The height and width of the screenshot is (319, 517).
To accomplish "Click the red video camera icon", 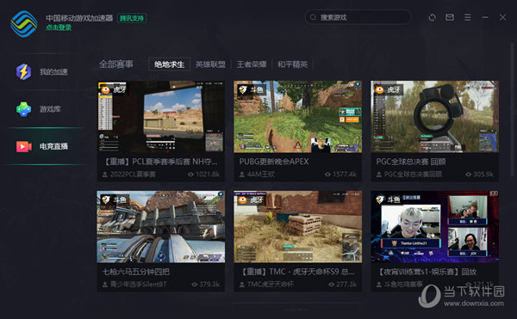I will pyautogui.click(x=24, y=146).
